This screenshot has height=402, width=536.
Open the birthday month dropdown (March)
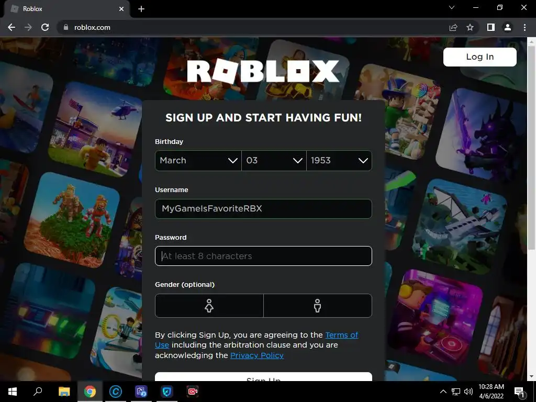[198, 160]
